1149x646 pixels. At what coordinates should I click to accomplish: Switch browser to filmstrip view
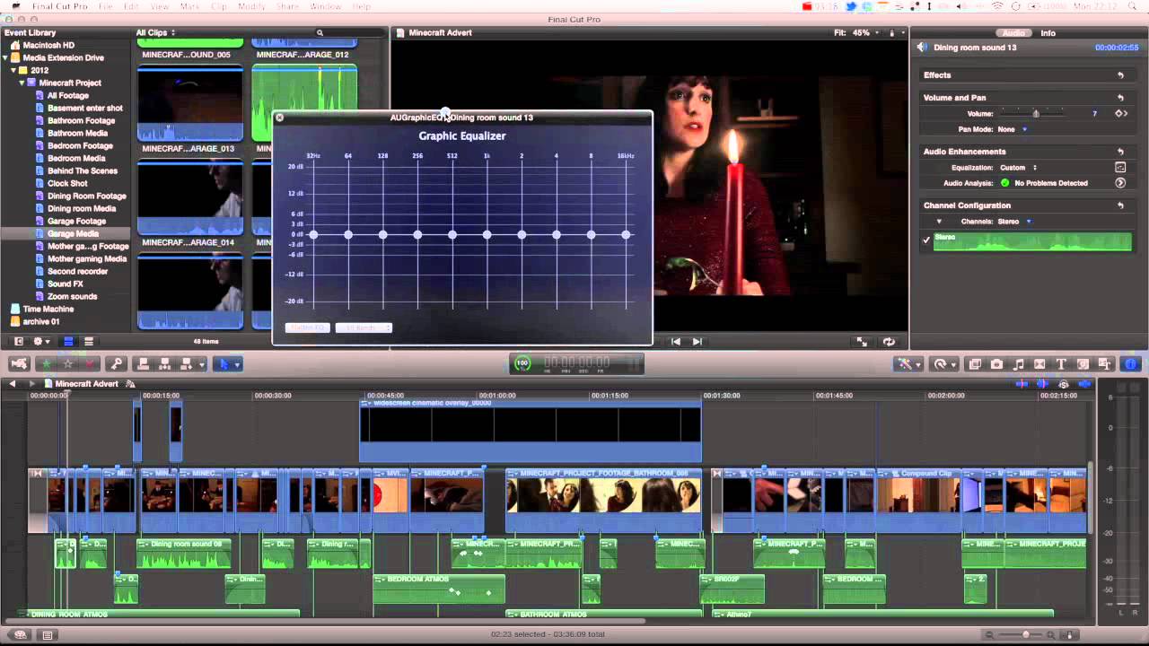[68, 342]
